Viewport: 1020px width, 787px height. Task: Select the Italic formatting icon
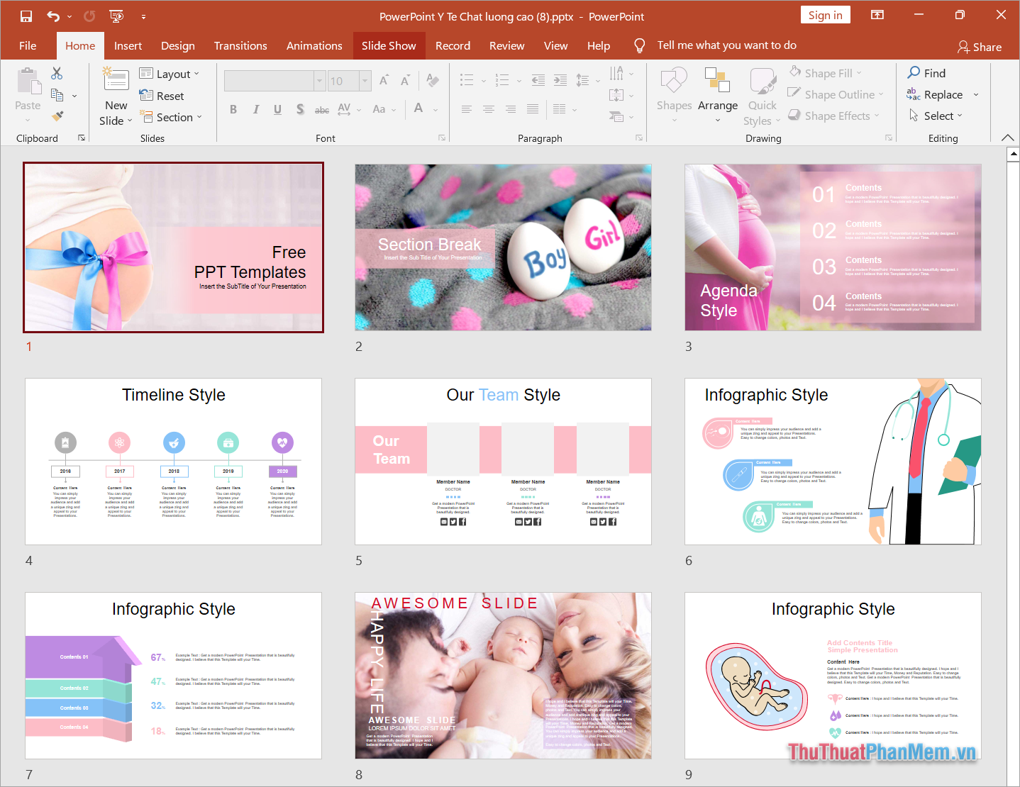255,109
